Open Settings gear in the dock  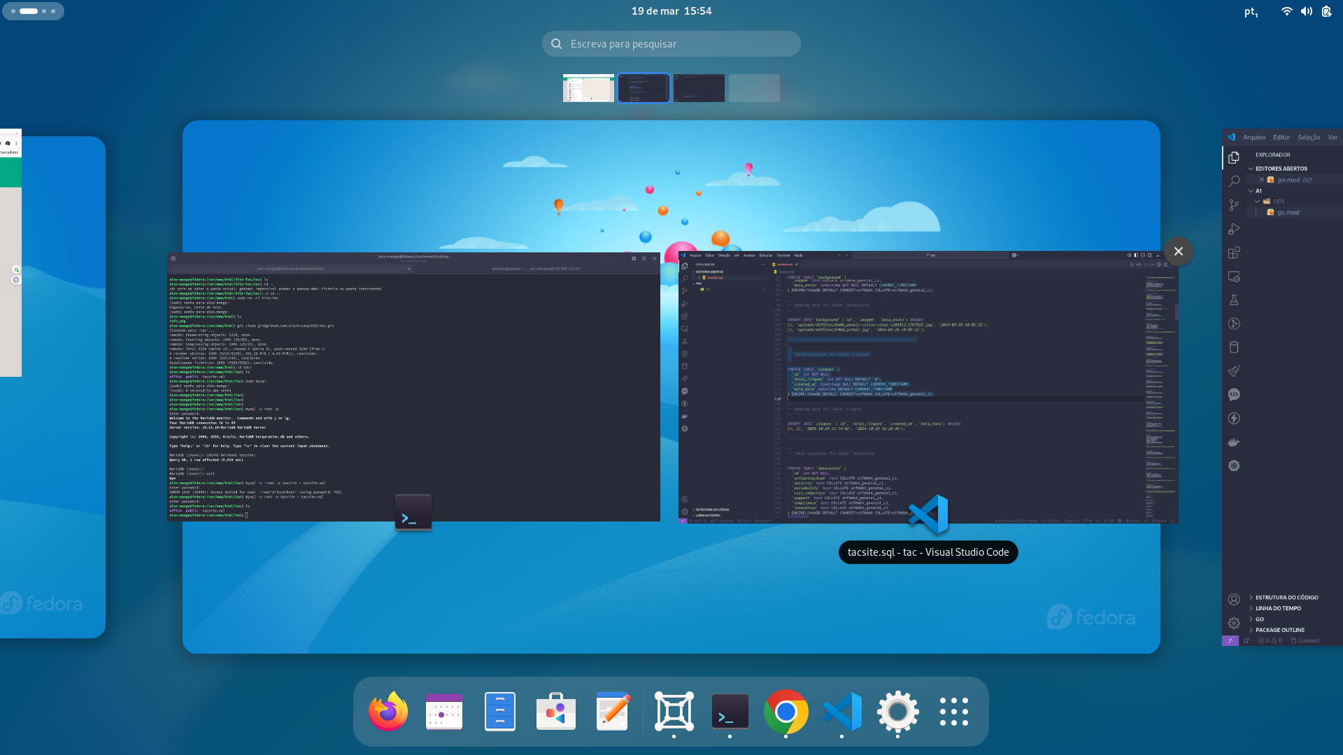tap(898, 712)
